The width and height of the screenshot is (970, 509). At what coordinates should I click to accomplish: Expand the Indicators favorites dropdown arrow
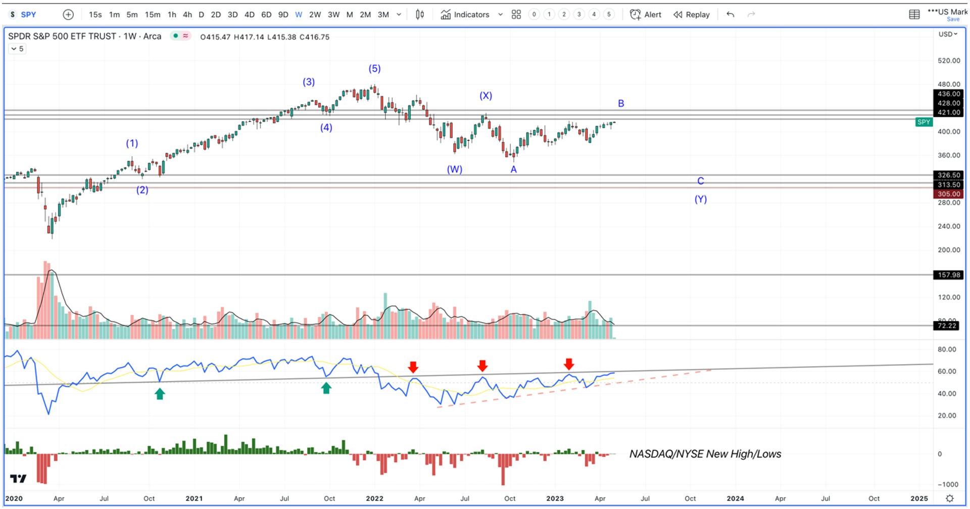pyautogui.click(x=501, y=15)
